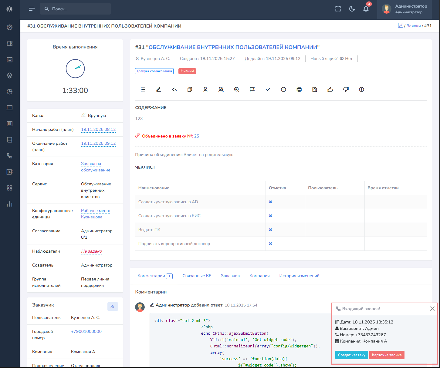Open the 'Не задано' observers selector
Viewport: 440px width, 368px height.
tap(91, 251)
